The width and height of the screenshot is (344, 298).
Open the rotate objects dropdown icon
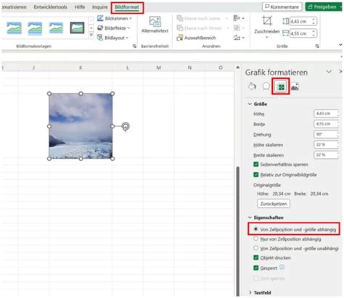pyautogui.click(x=239, y=38)
